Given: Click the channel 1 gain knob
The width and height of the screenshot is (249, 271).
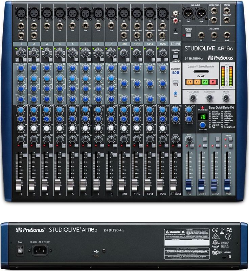Looking at the screenshot, I should pyautogui.click(x=21, y=53).
